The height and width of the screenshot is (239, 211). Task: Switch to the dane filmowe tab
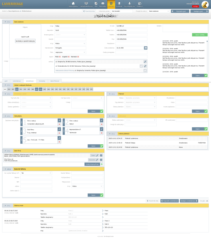pos(55,81)
